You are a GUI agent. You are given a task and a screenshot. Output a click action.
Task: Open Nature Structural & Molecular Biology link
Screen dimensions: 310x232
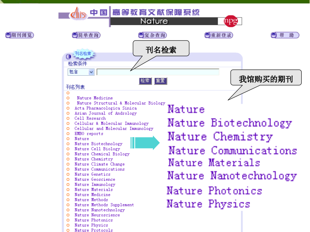click(121, 103)
